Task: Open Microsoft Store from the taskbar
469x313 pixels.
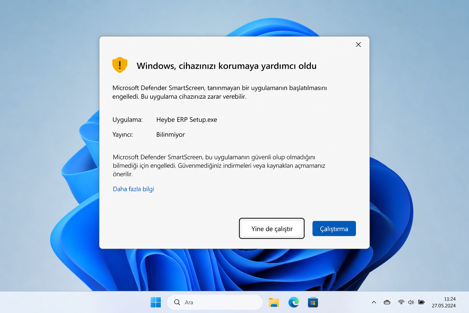Action: point(313,302)
